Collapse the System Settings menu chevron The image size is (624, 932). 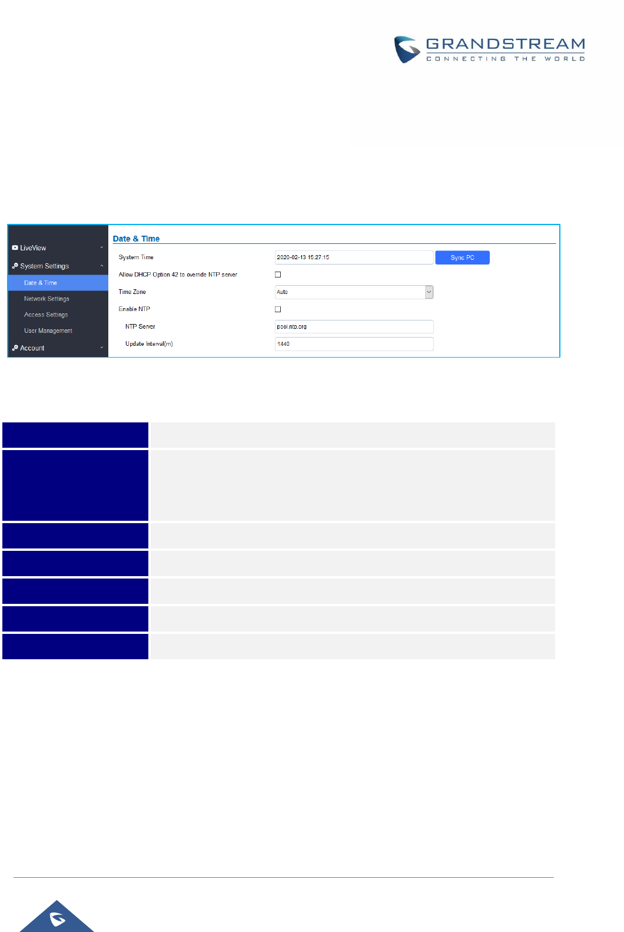click(102, 266)
